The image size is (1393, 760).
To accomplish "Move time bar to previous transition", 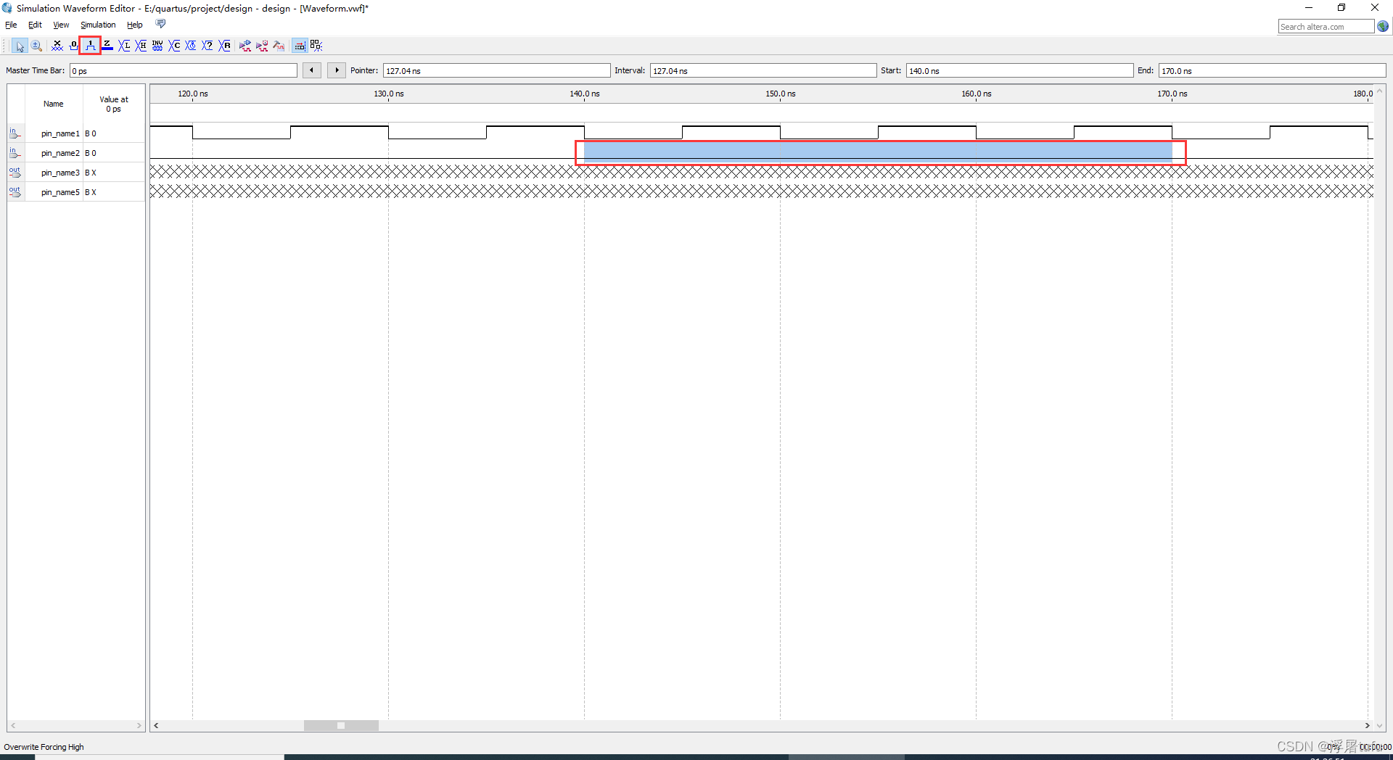I will point(312,70).
